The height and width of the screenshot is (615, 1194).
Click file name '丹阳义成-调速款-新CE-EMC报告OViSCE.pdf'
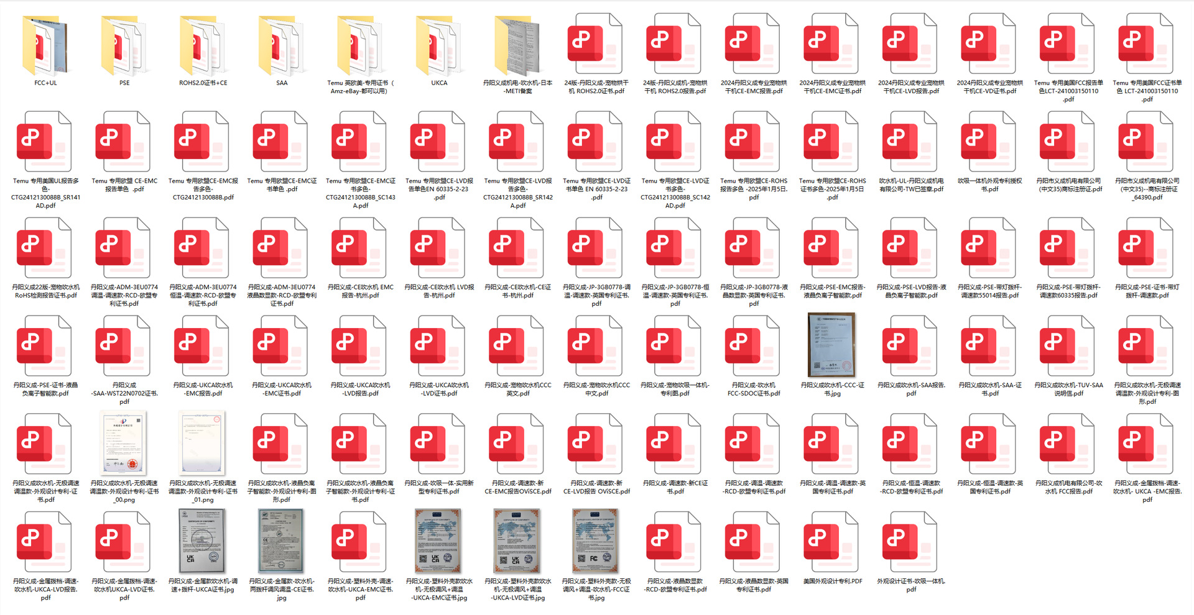518,487
